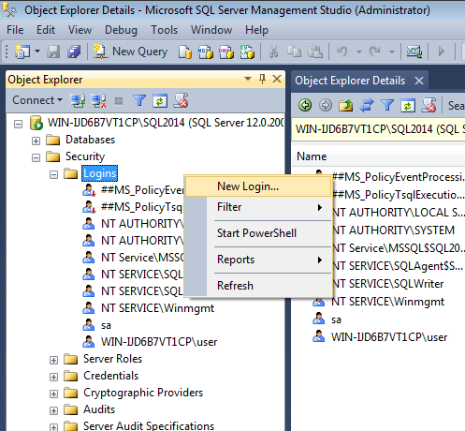Open the Filter submenu in context menu
Screen dimensions: 465x431
click(258, 207)
